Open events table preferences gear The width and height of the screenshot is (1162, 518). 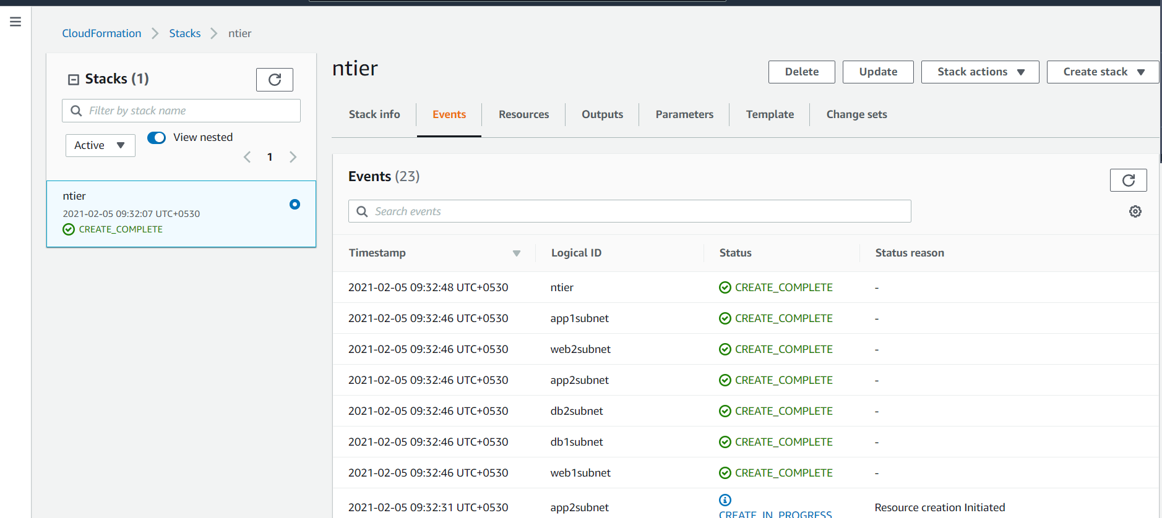tap(1135, 211)
